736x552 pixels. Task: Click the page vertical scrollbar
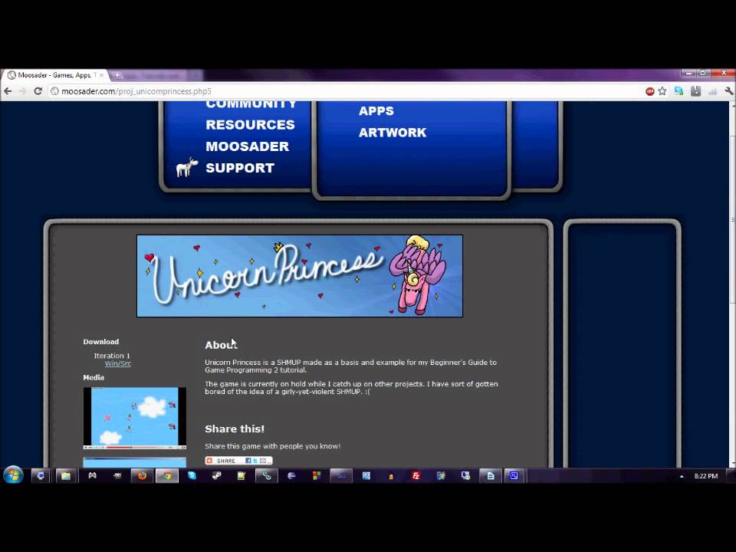[x=732, y=284]
